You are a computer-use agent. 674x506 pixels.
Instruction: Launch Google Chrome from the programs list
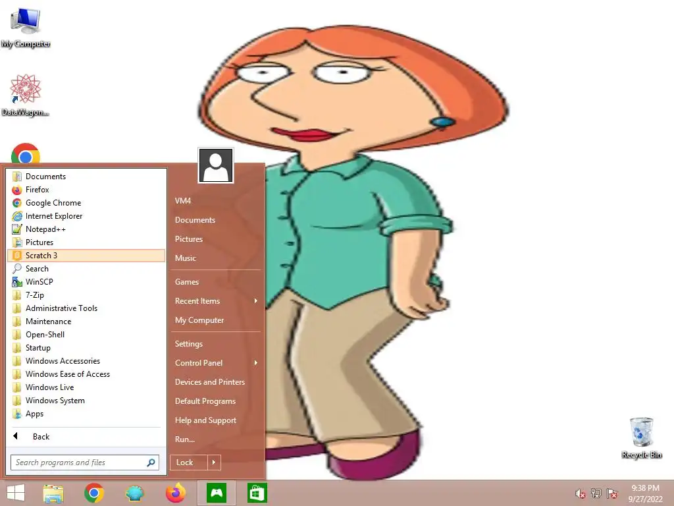click(x=86, y=203)
